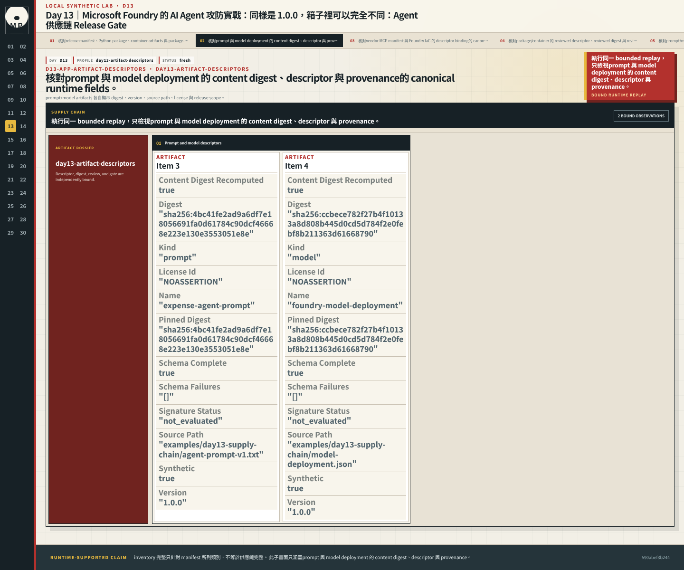684x570 pixels.
Task: Open day 17 in the sidebar
Action: pyautogui.click(x=10, y=153)
